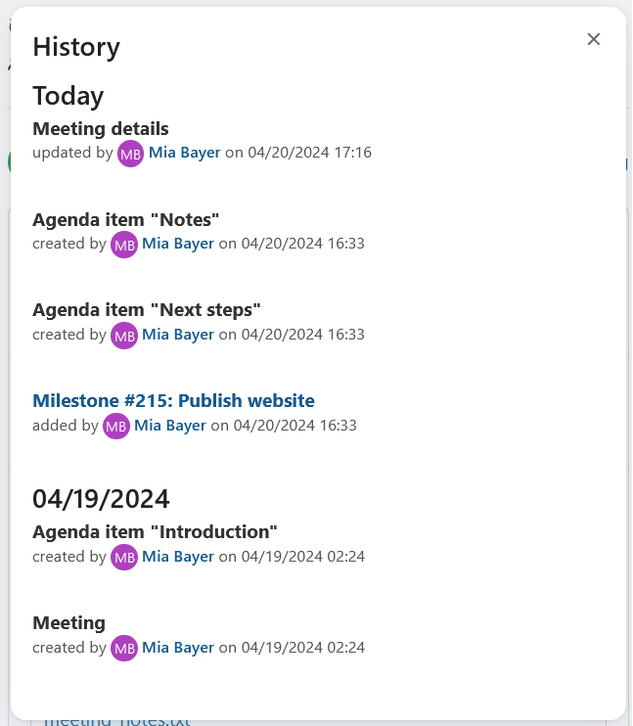Open Mia Bayer link under Agenda item "Notes"
This screenshot has width=633, height=726.
[x=178, y=244]
